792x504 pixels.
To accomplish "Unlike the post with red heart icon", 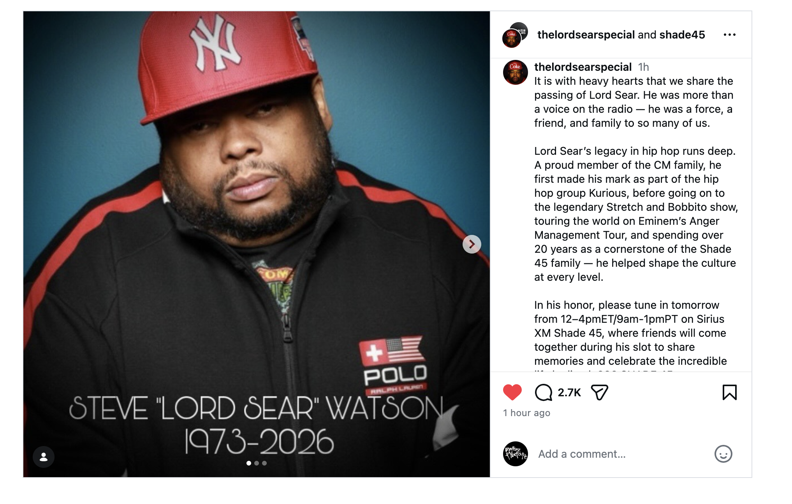I will (512, 392).
